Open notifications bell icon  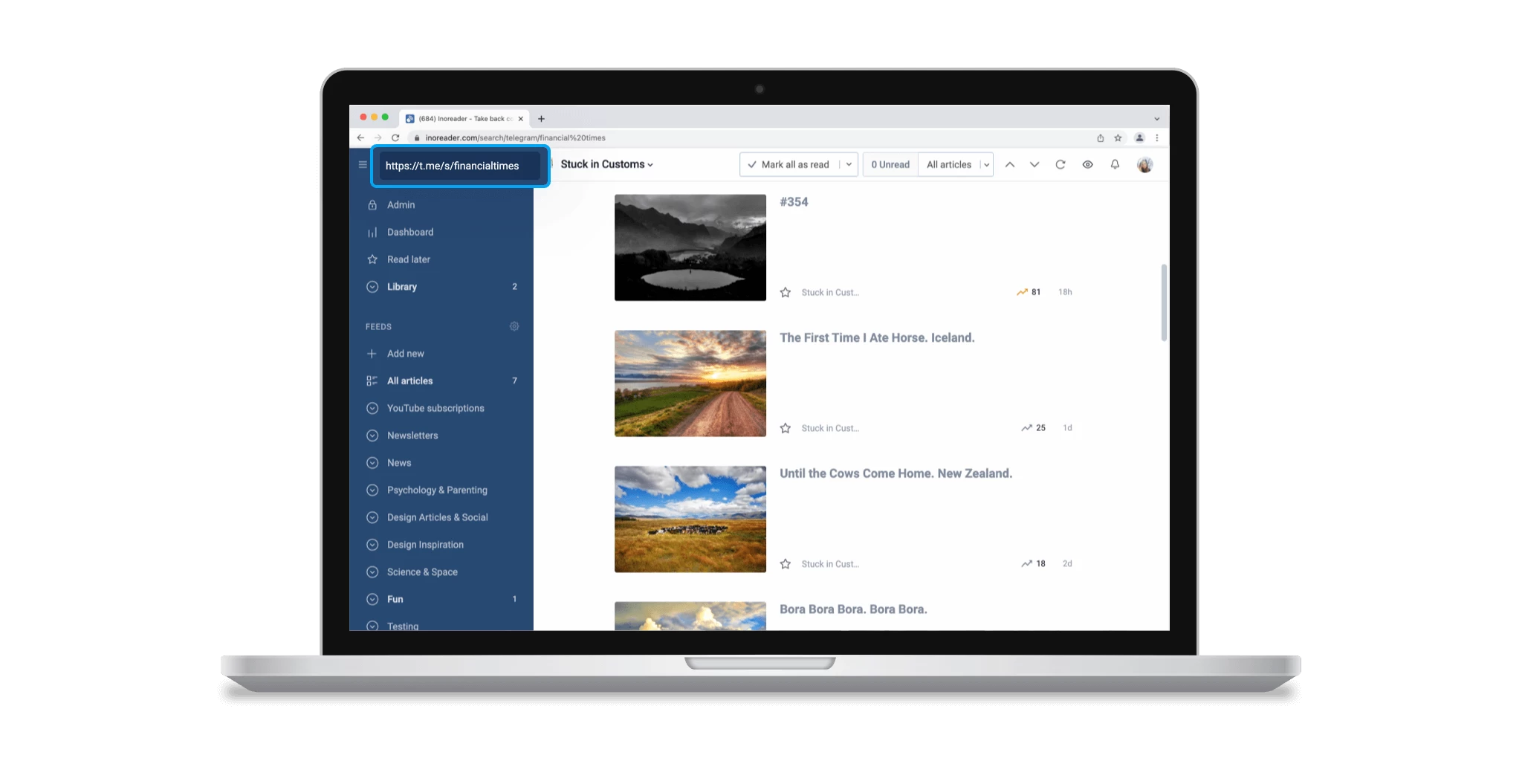[x=1115, y=164]
